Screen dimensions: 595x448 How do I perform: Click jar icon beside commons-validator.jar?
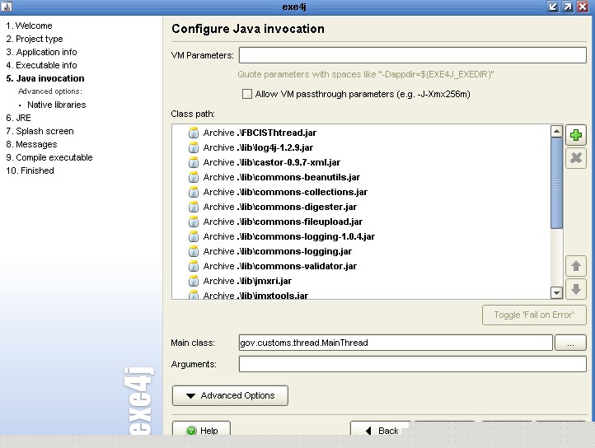coord(194,266)
